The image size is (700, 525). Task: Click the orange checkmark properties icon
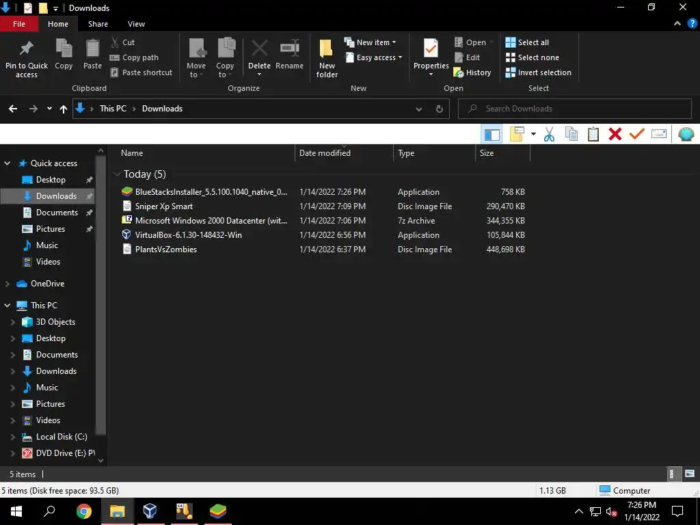tap(636, 133)
